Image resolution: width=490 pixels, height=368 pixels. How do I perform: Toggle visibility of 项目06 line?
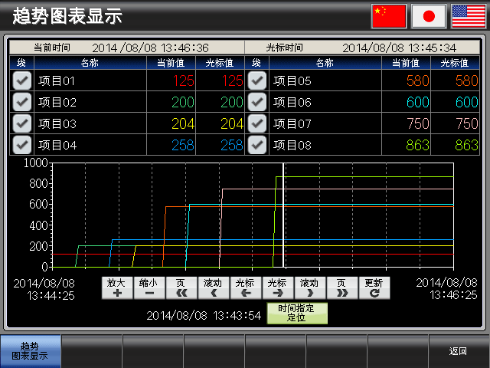(x=257, y=102)
